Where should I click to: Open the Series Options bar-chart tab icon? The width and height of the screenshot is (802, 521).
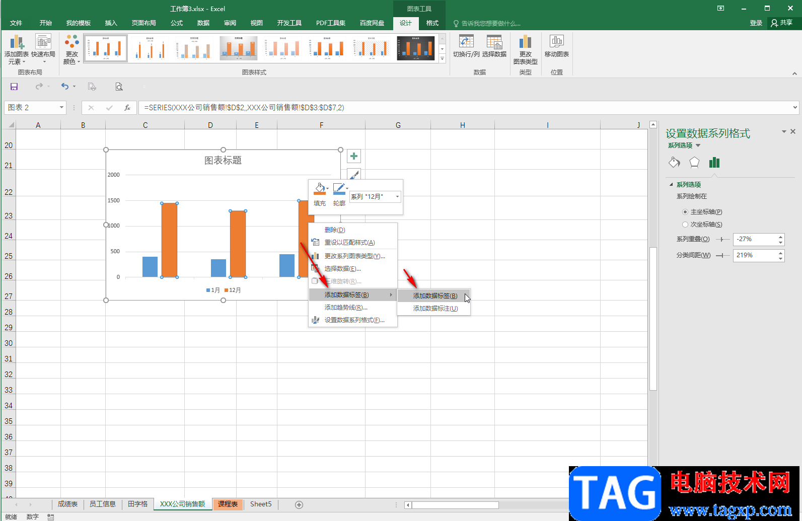tap(714, 162)
